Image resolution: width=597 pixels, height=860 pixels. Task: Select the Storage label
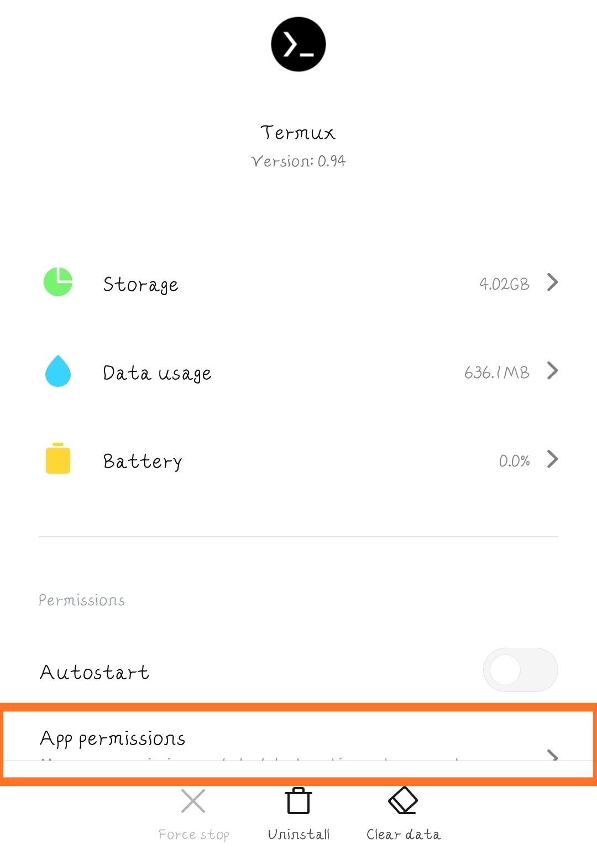(x=140, y=285)
